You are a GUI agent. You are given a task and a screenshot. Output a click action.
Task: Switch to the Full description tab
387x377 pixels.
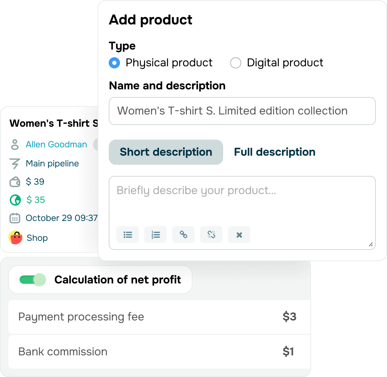click(274, 152)
